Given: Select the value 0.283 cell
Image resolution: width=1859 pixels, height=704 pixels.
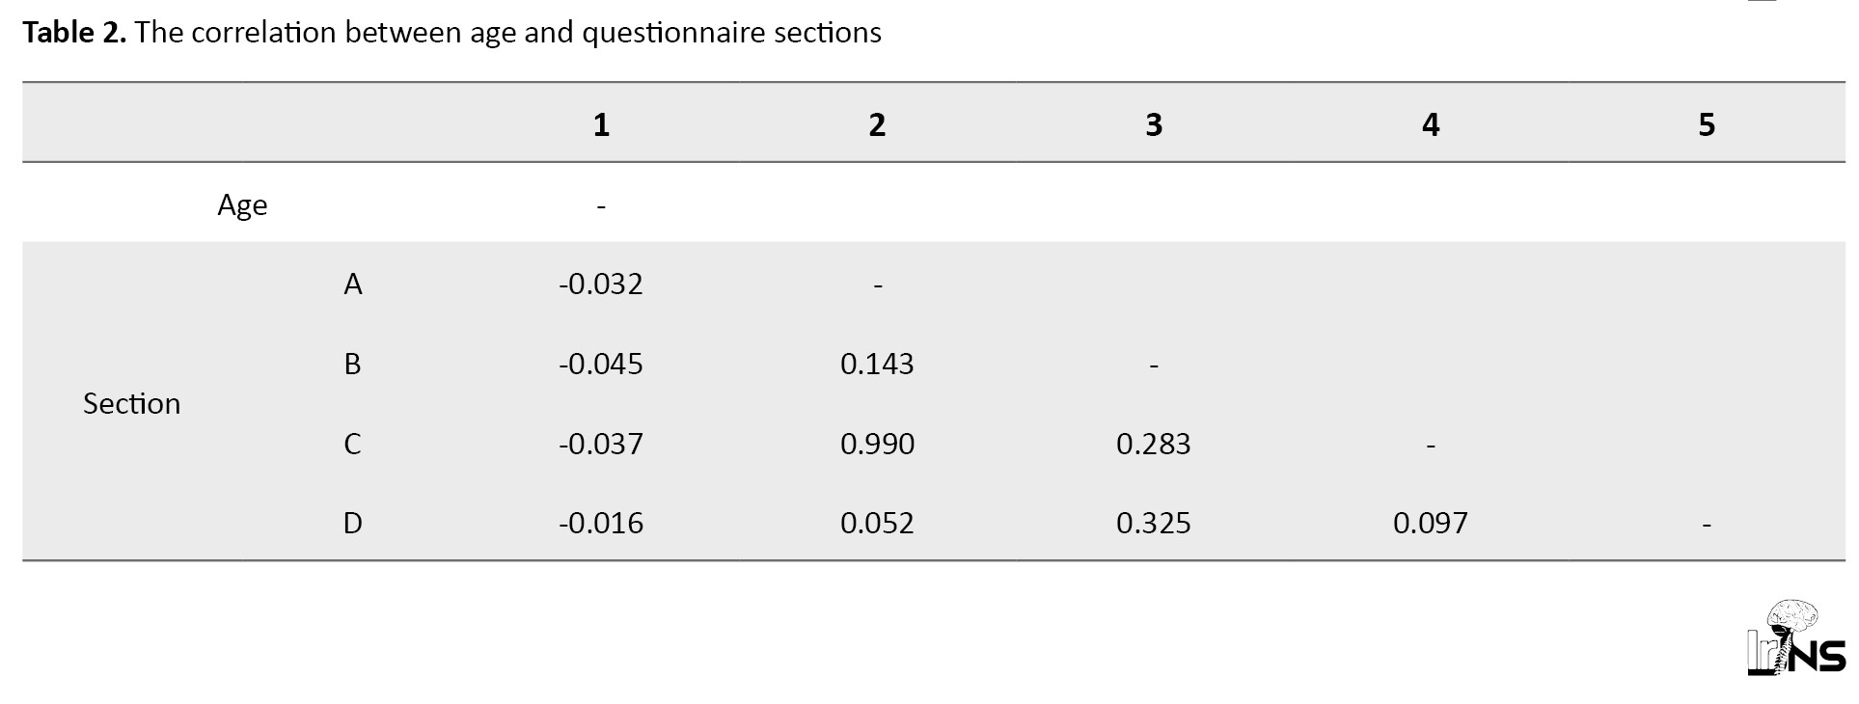Looking at the screenshot, I should [1154, 444].
